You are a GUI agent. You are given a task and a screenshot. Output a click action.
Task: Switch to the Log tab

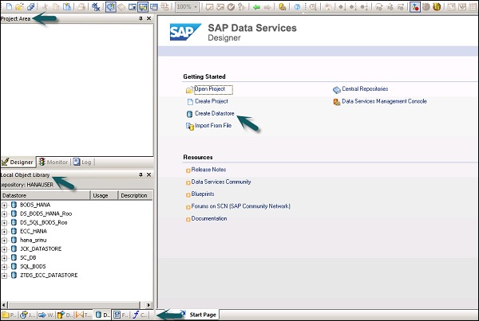[x=83, y=161]
